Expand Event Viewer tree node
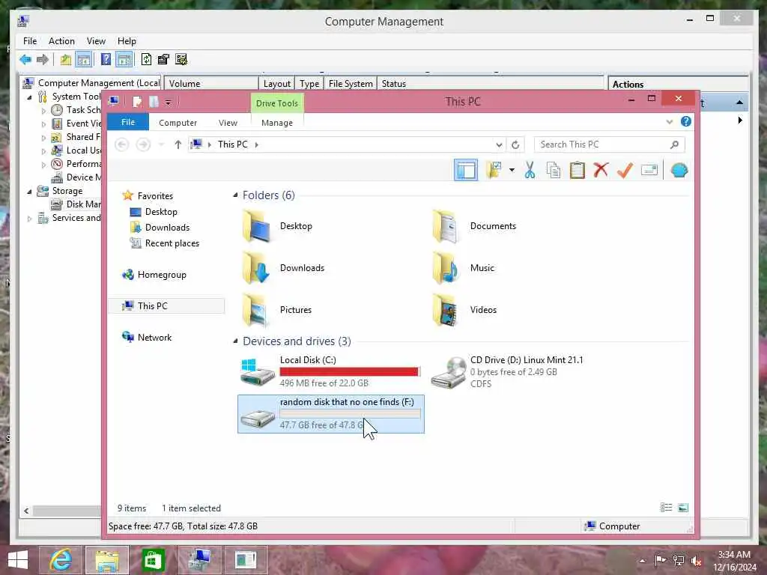The width and height of the screenshot is (767, 575). coord(43,124)
